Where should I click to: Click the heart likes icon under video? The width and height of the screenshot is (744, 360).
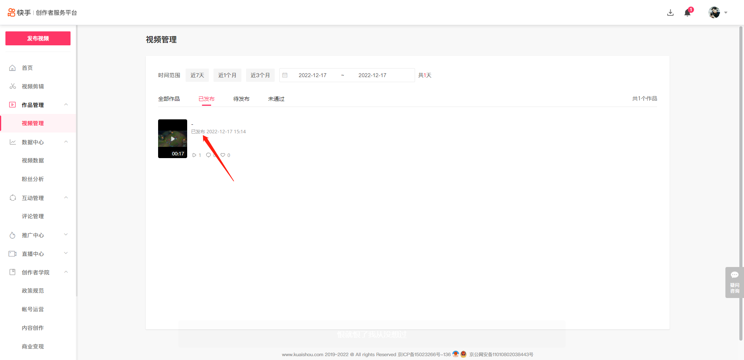click(x=223, y=155)
